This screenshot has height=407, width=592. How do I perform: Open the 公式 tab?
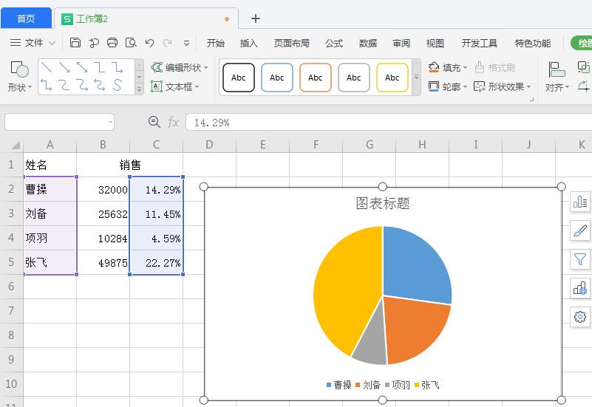334,43
